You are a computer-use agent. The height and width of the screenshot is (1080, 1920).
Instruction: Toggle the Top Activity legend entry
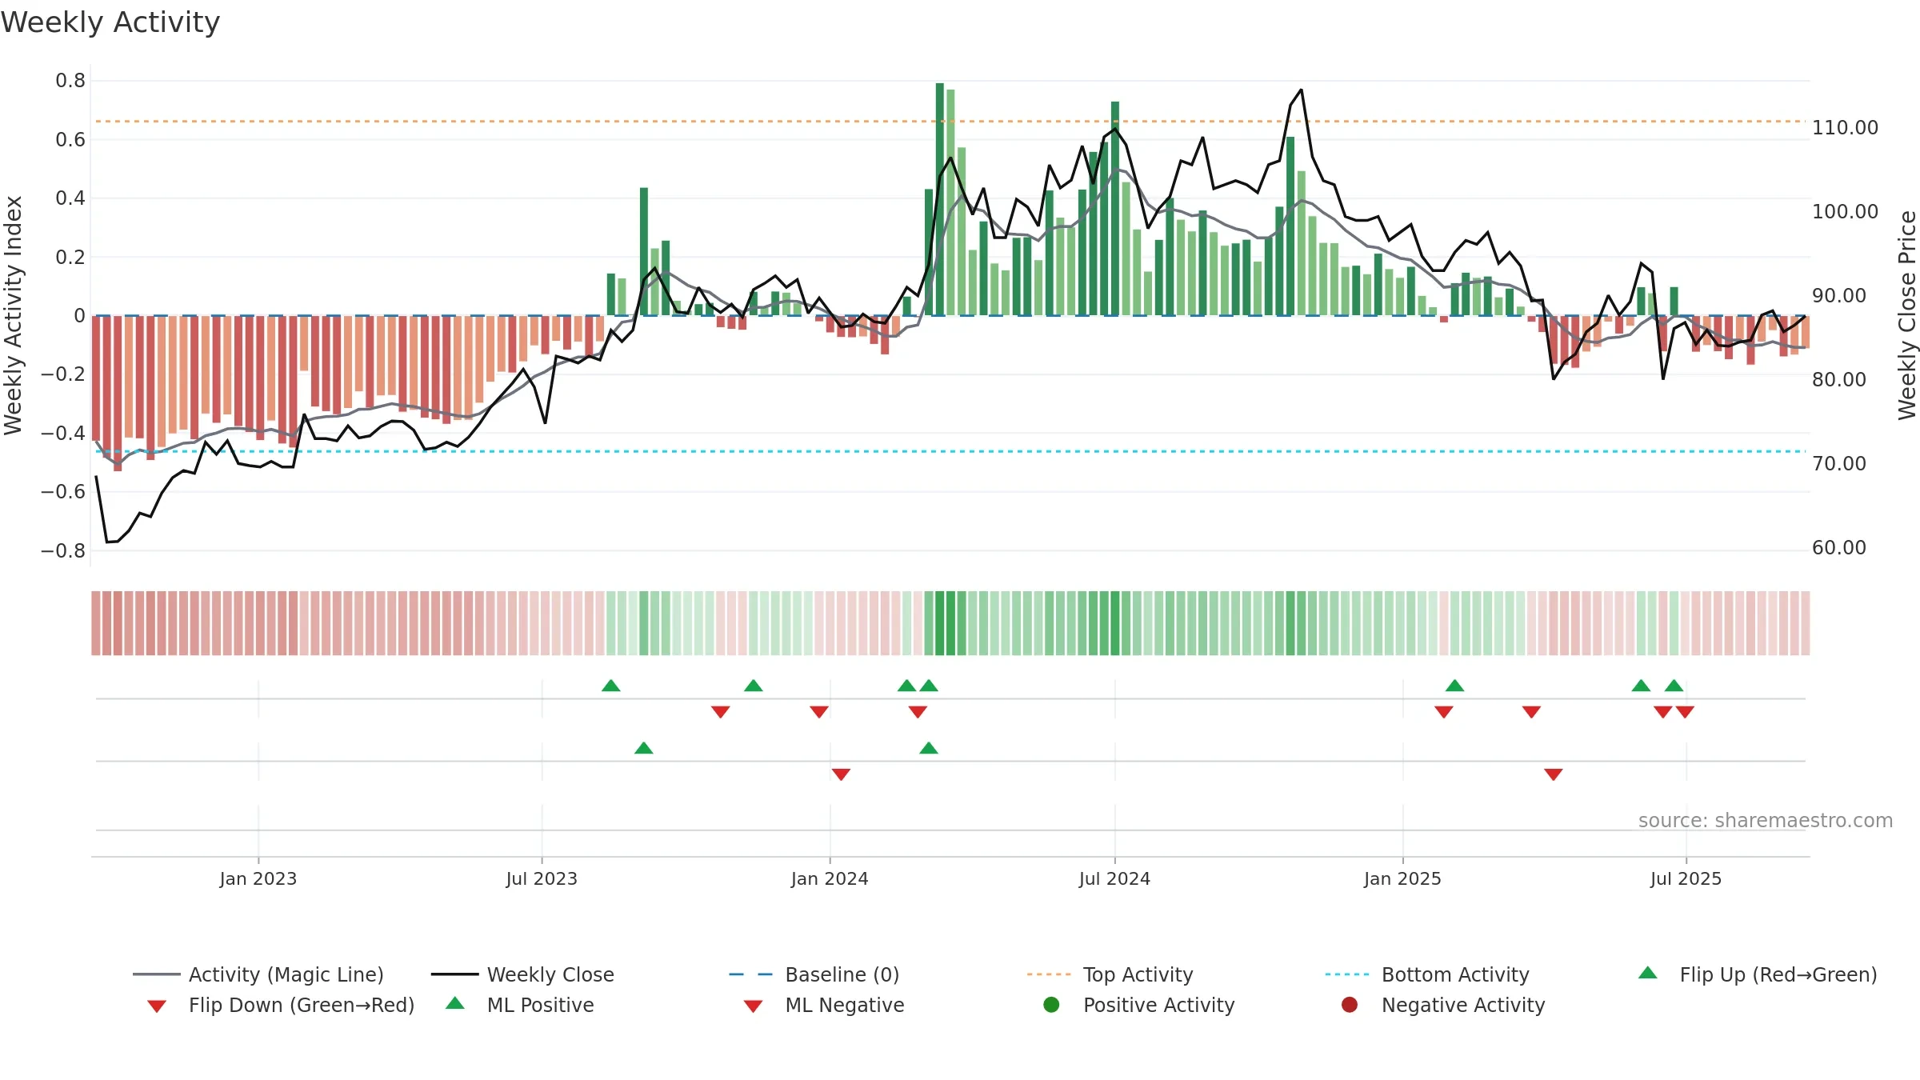tap(1110, 974)
